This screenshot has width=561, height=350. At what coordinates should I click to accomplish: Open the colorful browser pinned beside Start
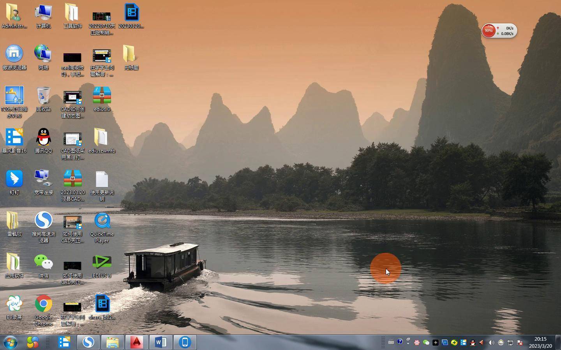pos(33,342)
